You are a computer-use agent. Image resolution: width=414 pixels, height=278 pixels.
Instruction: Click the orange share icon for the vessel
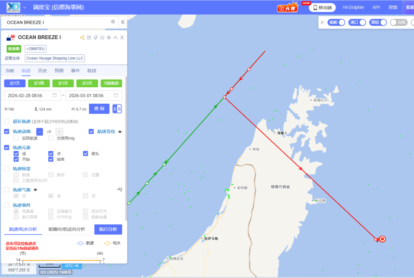pos(82,38)
